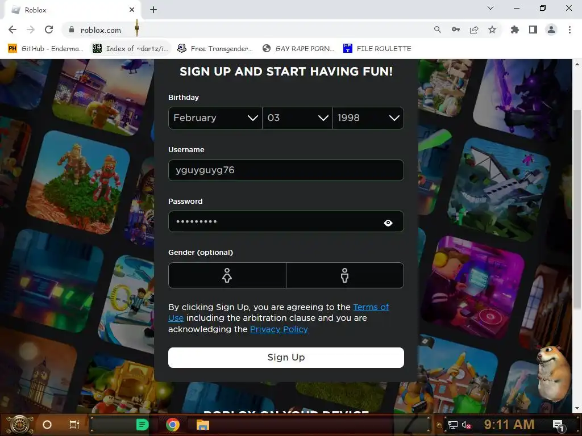
Task: Open Task View on the taskbar
Action: 74,425
